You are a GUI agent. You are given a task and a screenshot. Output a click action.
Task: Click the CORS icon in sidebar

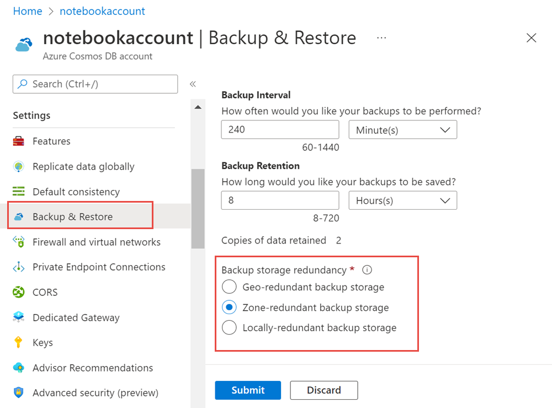coord(19,292)
